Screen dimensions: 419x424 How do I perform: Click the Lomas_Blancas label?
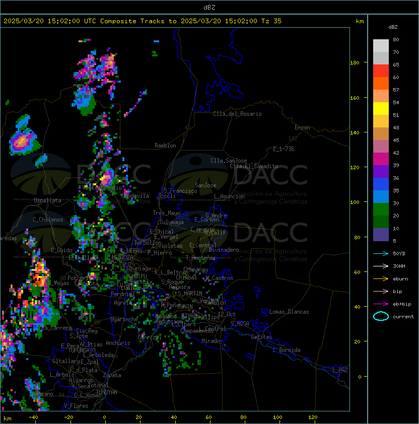tap(289, 312)
